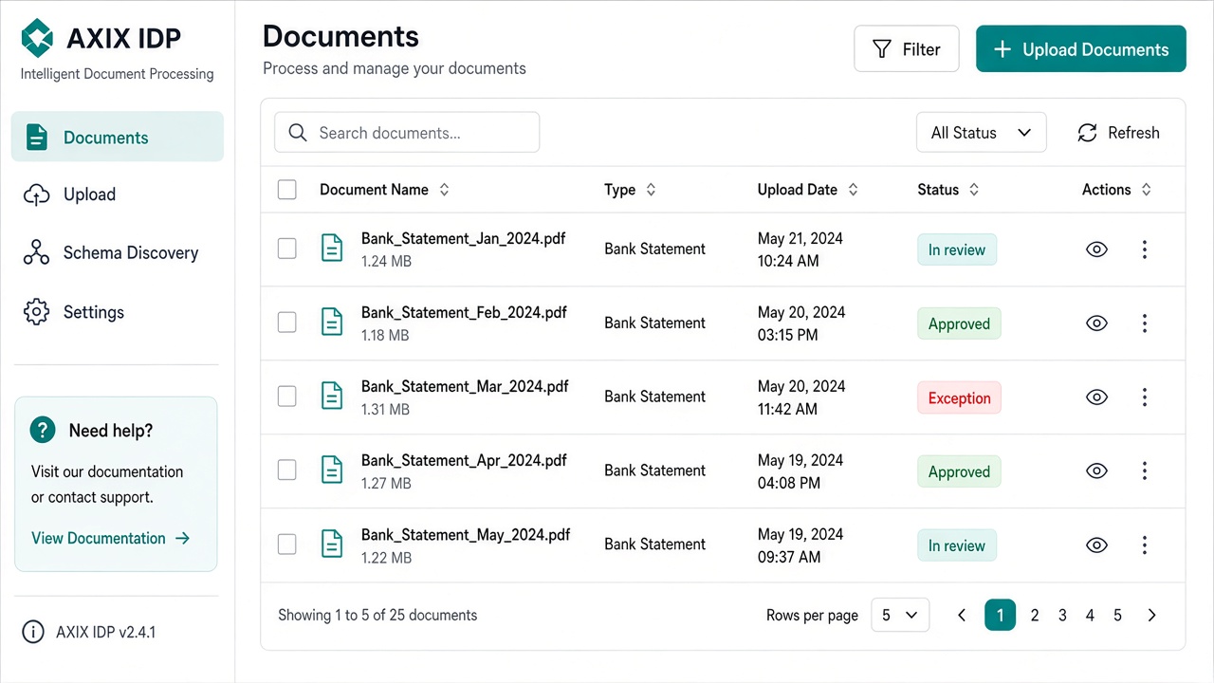This screenshot has height=683, width=1214.
Task: Sort by Status column arrows
Action: [x=973, y=190]
